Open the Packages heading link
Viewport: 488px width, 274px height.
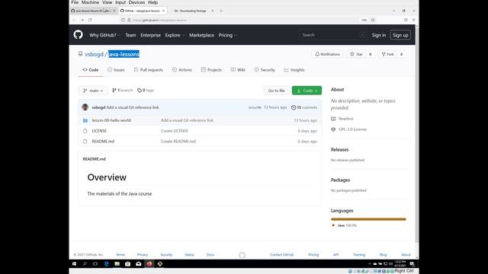coord(340,180)
